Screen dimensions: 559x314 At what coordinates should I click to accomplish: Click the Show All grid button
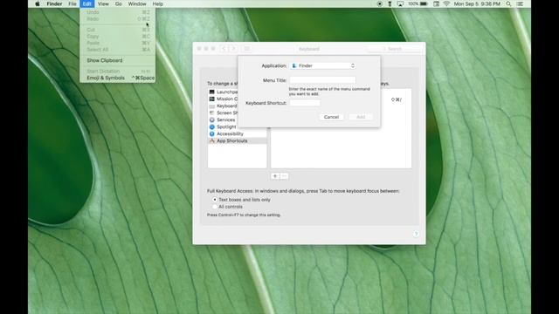[x=246, y=49]
